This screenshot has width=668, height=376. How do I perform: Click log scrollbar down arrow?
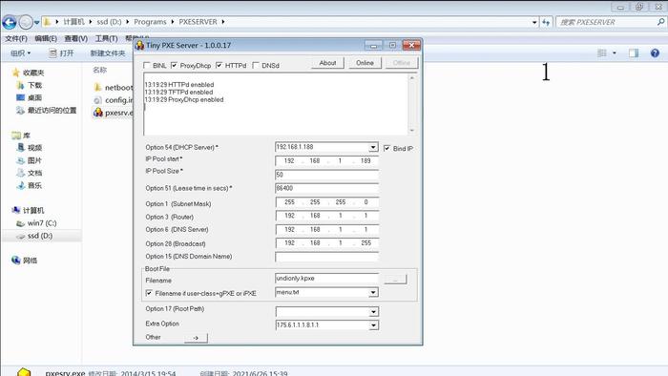[x=412, y=131]
